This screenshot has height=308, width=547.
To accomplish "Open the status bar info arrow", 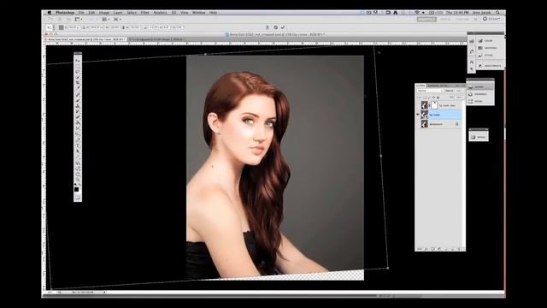I will coord(104,292).
